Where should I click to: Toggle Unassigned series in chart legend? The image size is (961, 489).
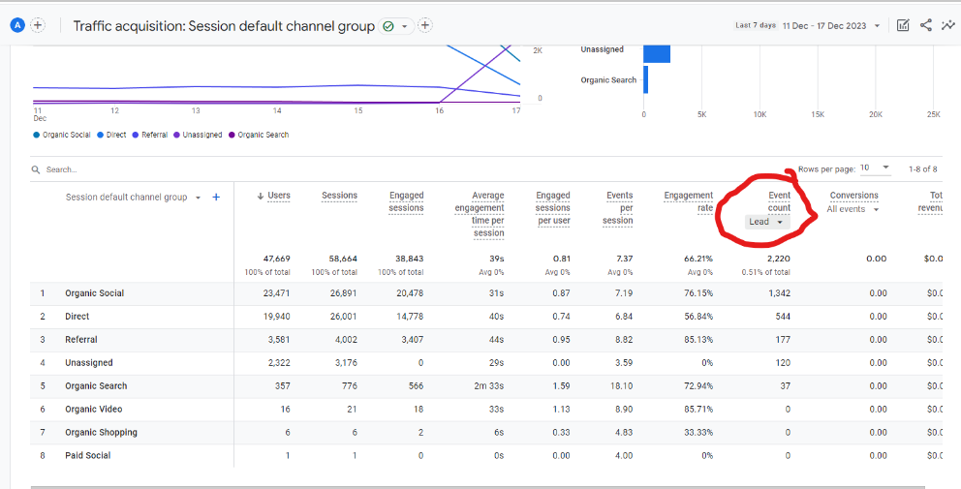tap(198, 135)
